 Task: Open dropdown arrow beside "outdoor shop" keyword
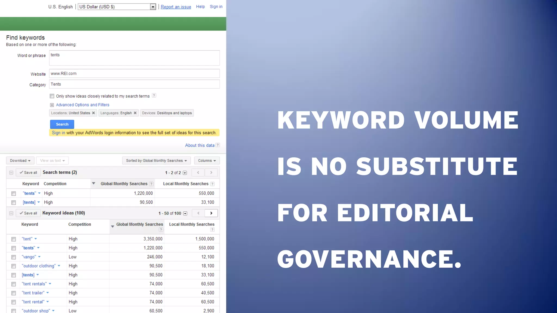pyautogui.click(x=53, y=311)
